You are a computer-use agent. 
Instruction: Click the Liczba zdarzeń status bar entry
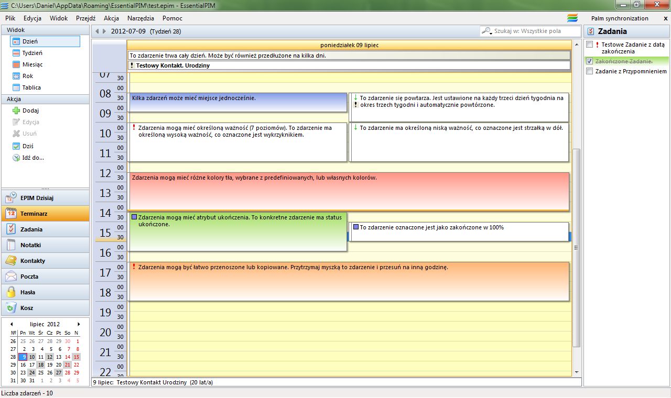click(x=27, y=393)
